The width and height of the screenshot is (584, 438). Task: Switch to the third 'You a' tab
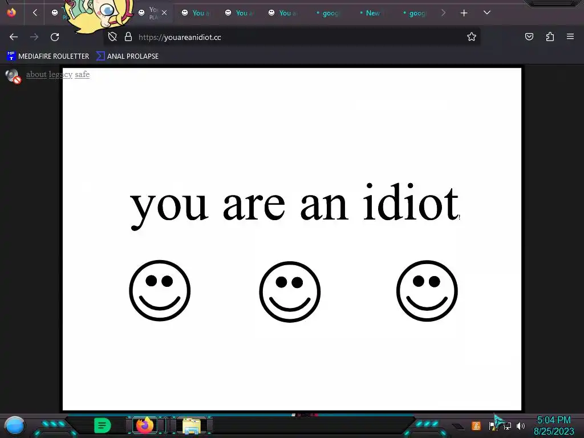(x=196, y=13)
